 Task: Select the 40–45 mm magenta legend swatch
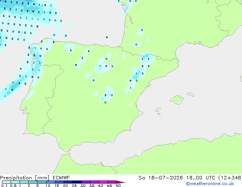click(103, 182)
